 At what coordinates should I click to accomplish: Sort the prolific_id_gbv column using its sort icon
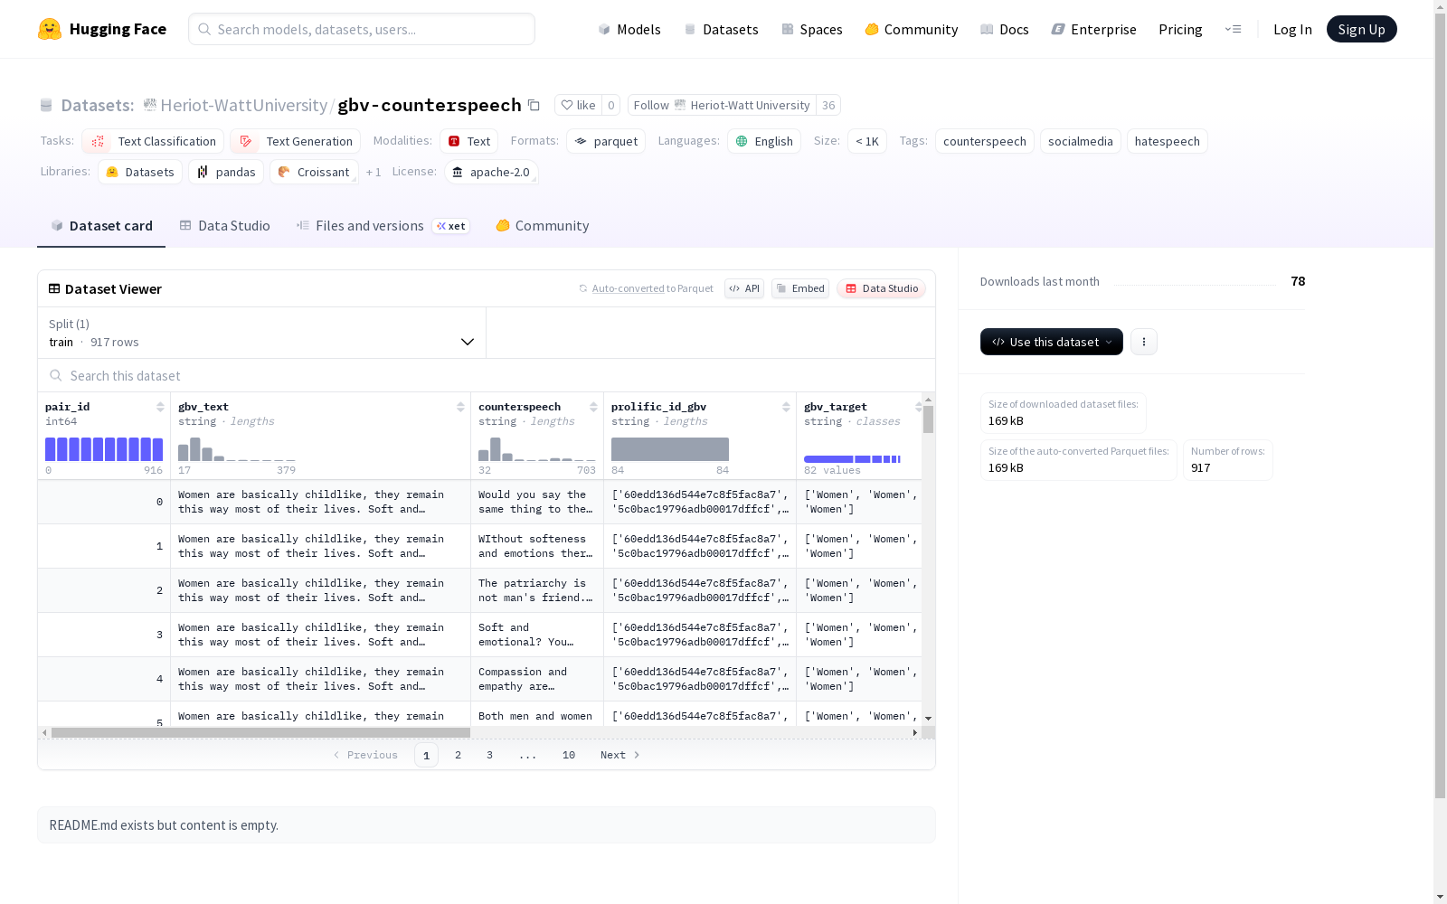pyautogui.click(x=786, y=407)
